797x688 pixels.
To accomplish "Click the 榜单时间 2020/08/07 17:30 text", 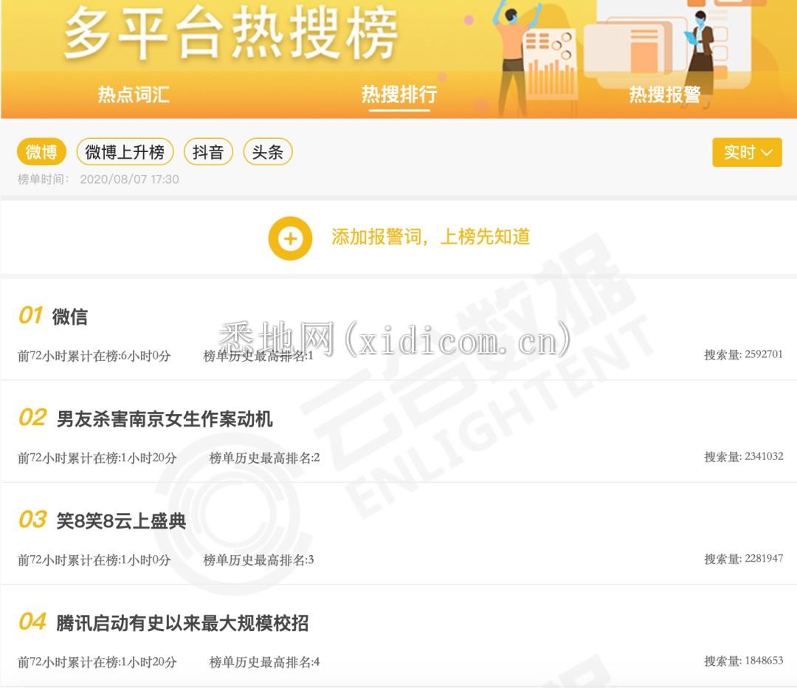I will pos(98,179).
